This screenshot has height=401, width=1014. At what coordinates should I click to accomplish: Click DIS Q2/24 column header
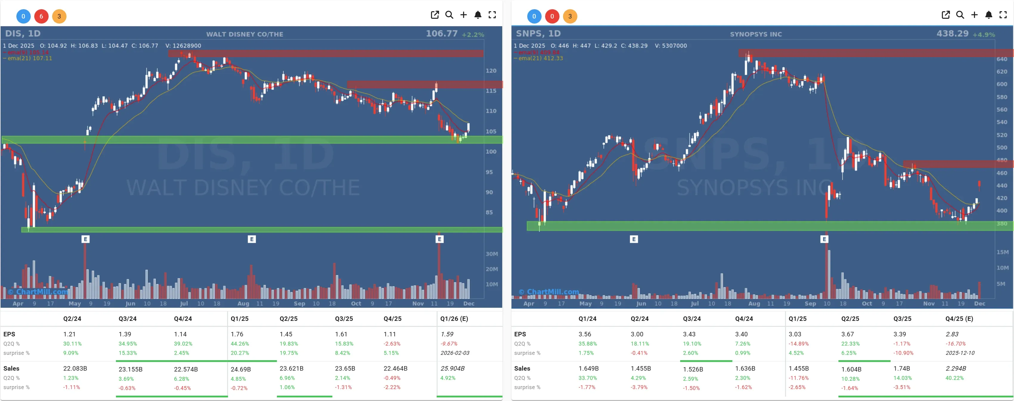pos(72,319)
